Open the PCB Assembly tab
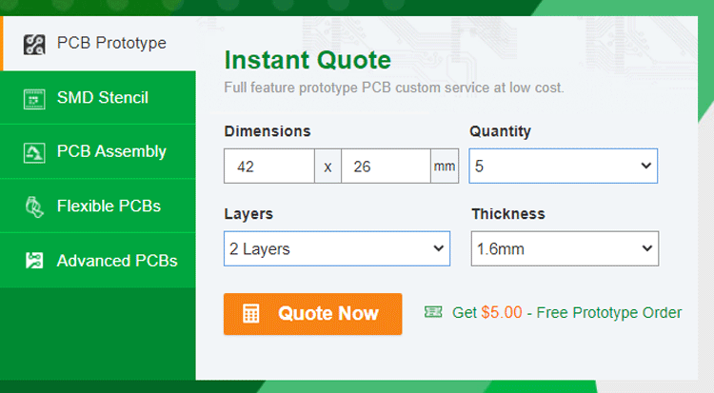 tap(111, 152)
